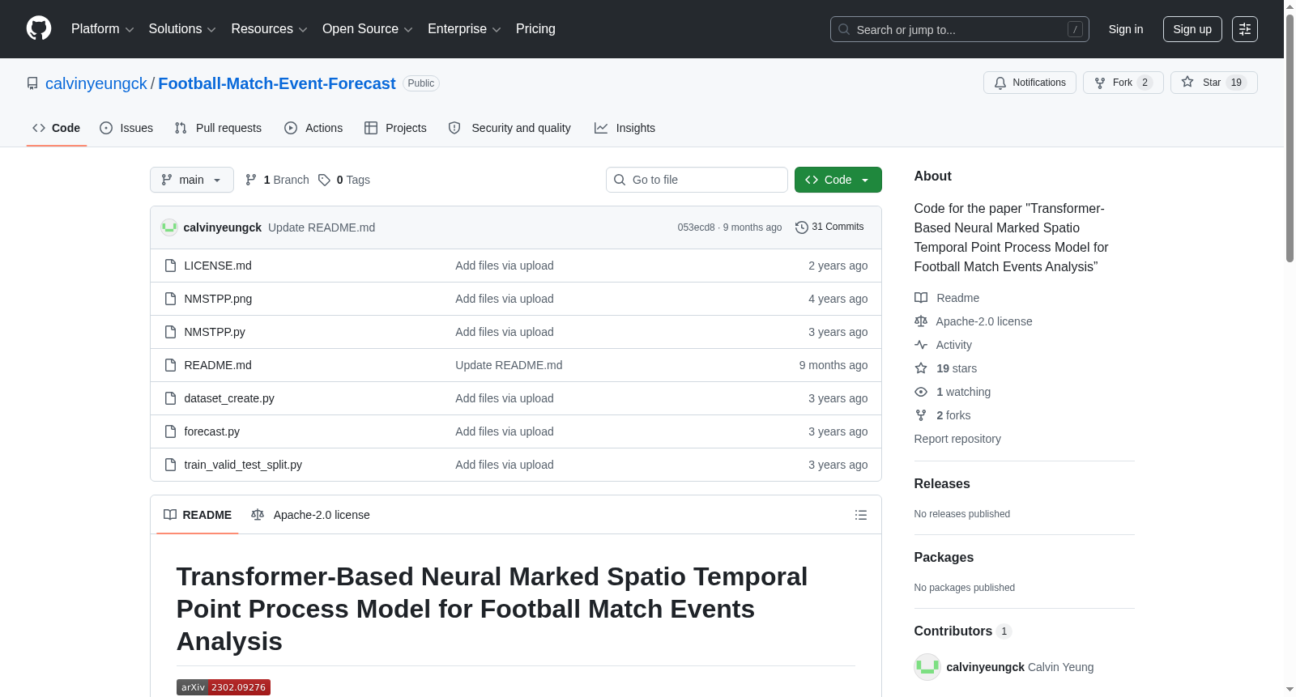The width and height of the screenshot is (1296, 697).
Task: Click 'Add files via upload' for LICENSE.md
Action: click(505, 266)
